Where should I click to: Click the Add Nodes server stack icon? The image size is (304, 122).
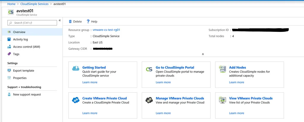tap(223, 69)
